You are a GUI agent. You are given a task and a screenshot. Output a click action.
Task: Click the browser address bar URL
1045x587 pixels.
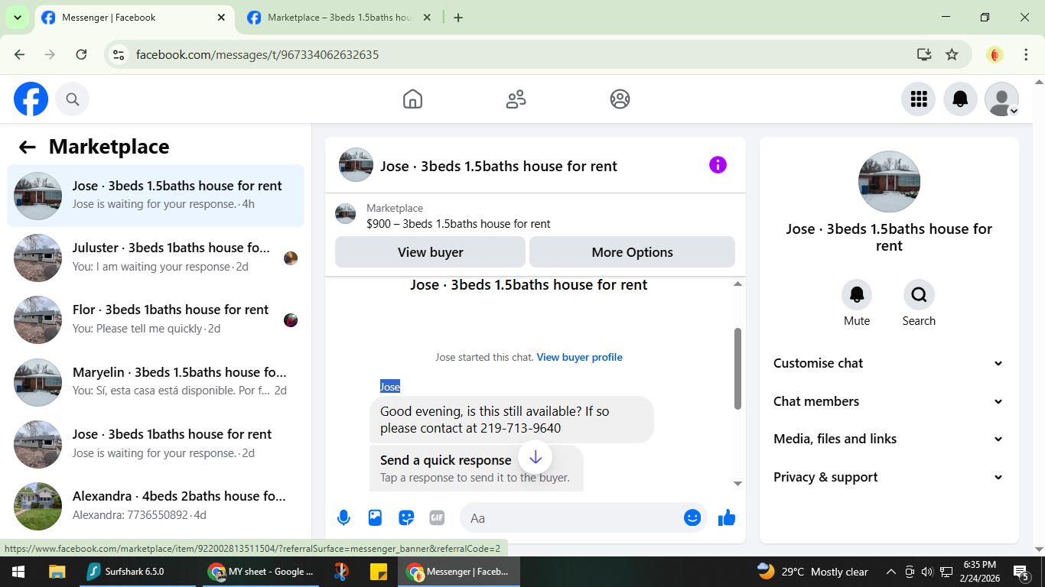[x=257, y=54]
